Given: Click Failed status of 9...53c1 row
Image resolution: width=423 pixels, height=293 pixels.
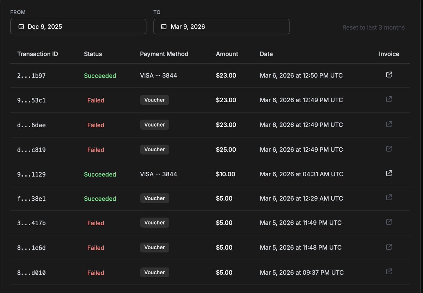Looking at the screenshot, I should 96,100.
